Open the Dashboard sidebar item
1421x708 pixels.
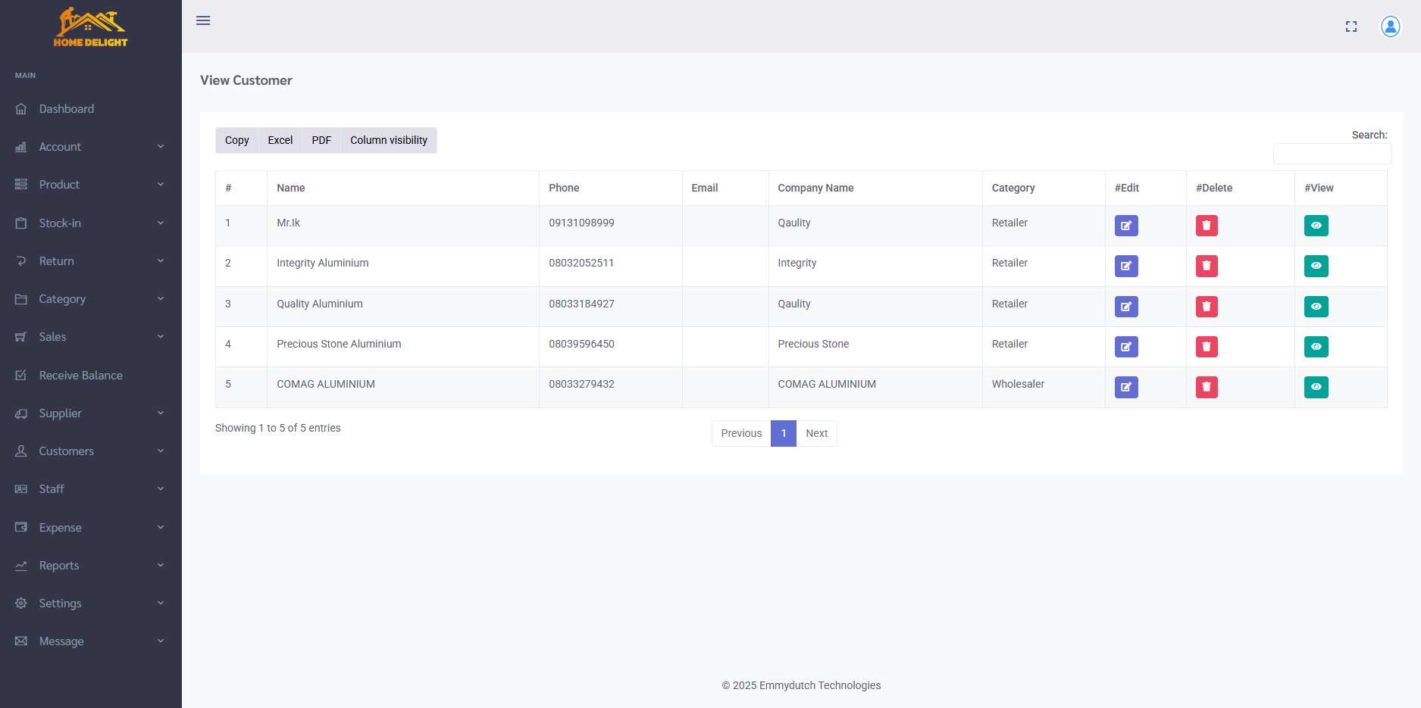click(91, 109)
